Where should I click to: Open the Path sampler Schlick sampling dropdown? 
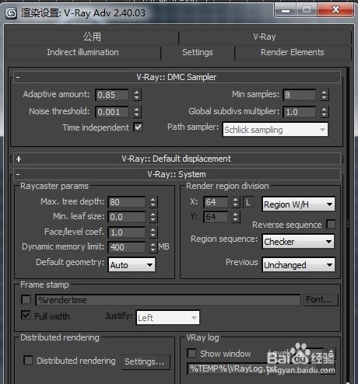[x=276, y=130]
